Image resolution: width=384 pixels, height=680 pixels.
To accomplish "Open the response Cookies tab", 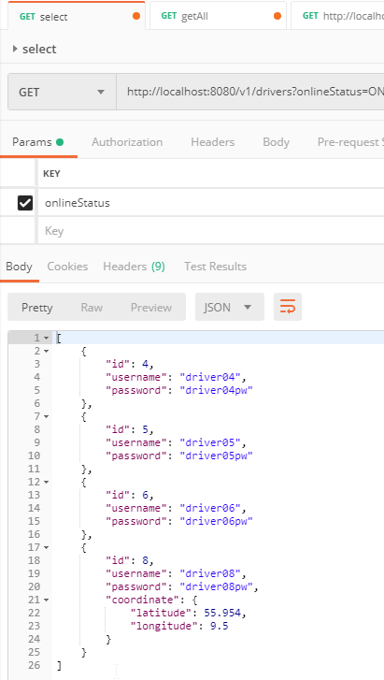I will click(x=67, y=267).
